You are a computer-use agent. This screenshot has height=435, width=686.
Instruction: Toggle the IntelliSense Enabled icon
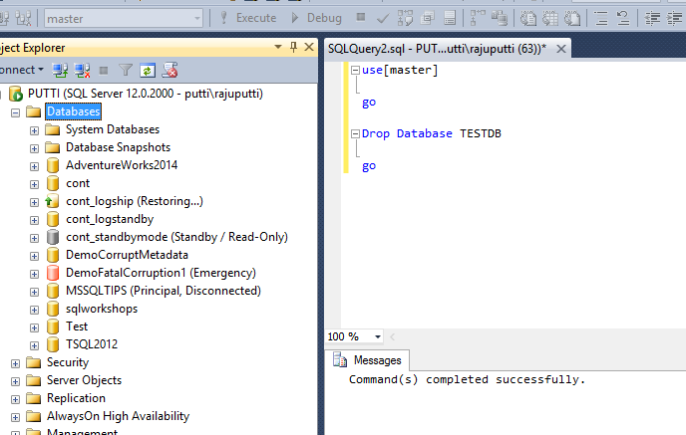coord(450,18)
